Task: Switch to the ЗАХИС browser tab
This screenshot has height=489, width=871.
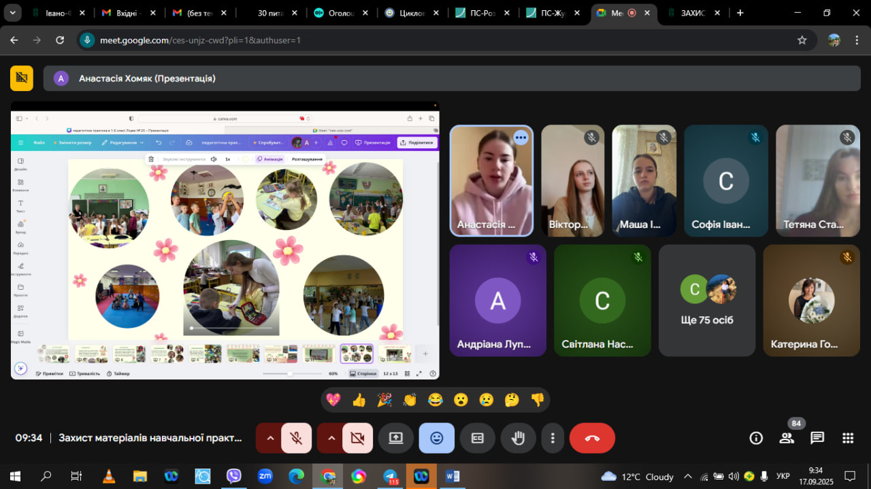Action: click(x=691, y=13)
